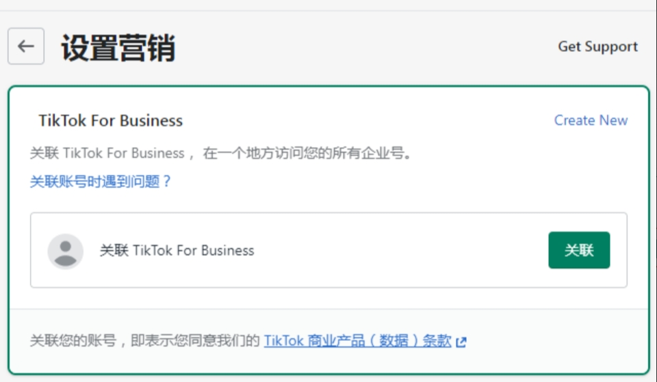Click the word 条款 in the underlined terms link
The height and width of the screenshot is (382, 657).
pyautogui.click(x=437, y=341)
